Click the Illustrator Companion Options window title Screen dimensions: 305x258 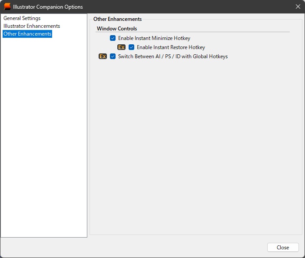[48, 7]
